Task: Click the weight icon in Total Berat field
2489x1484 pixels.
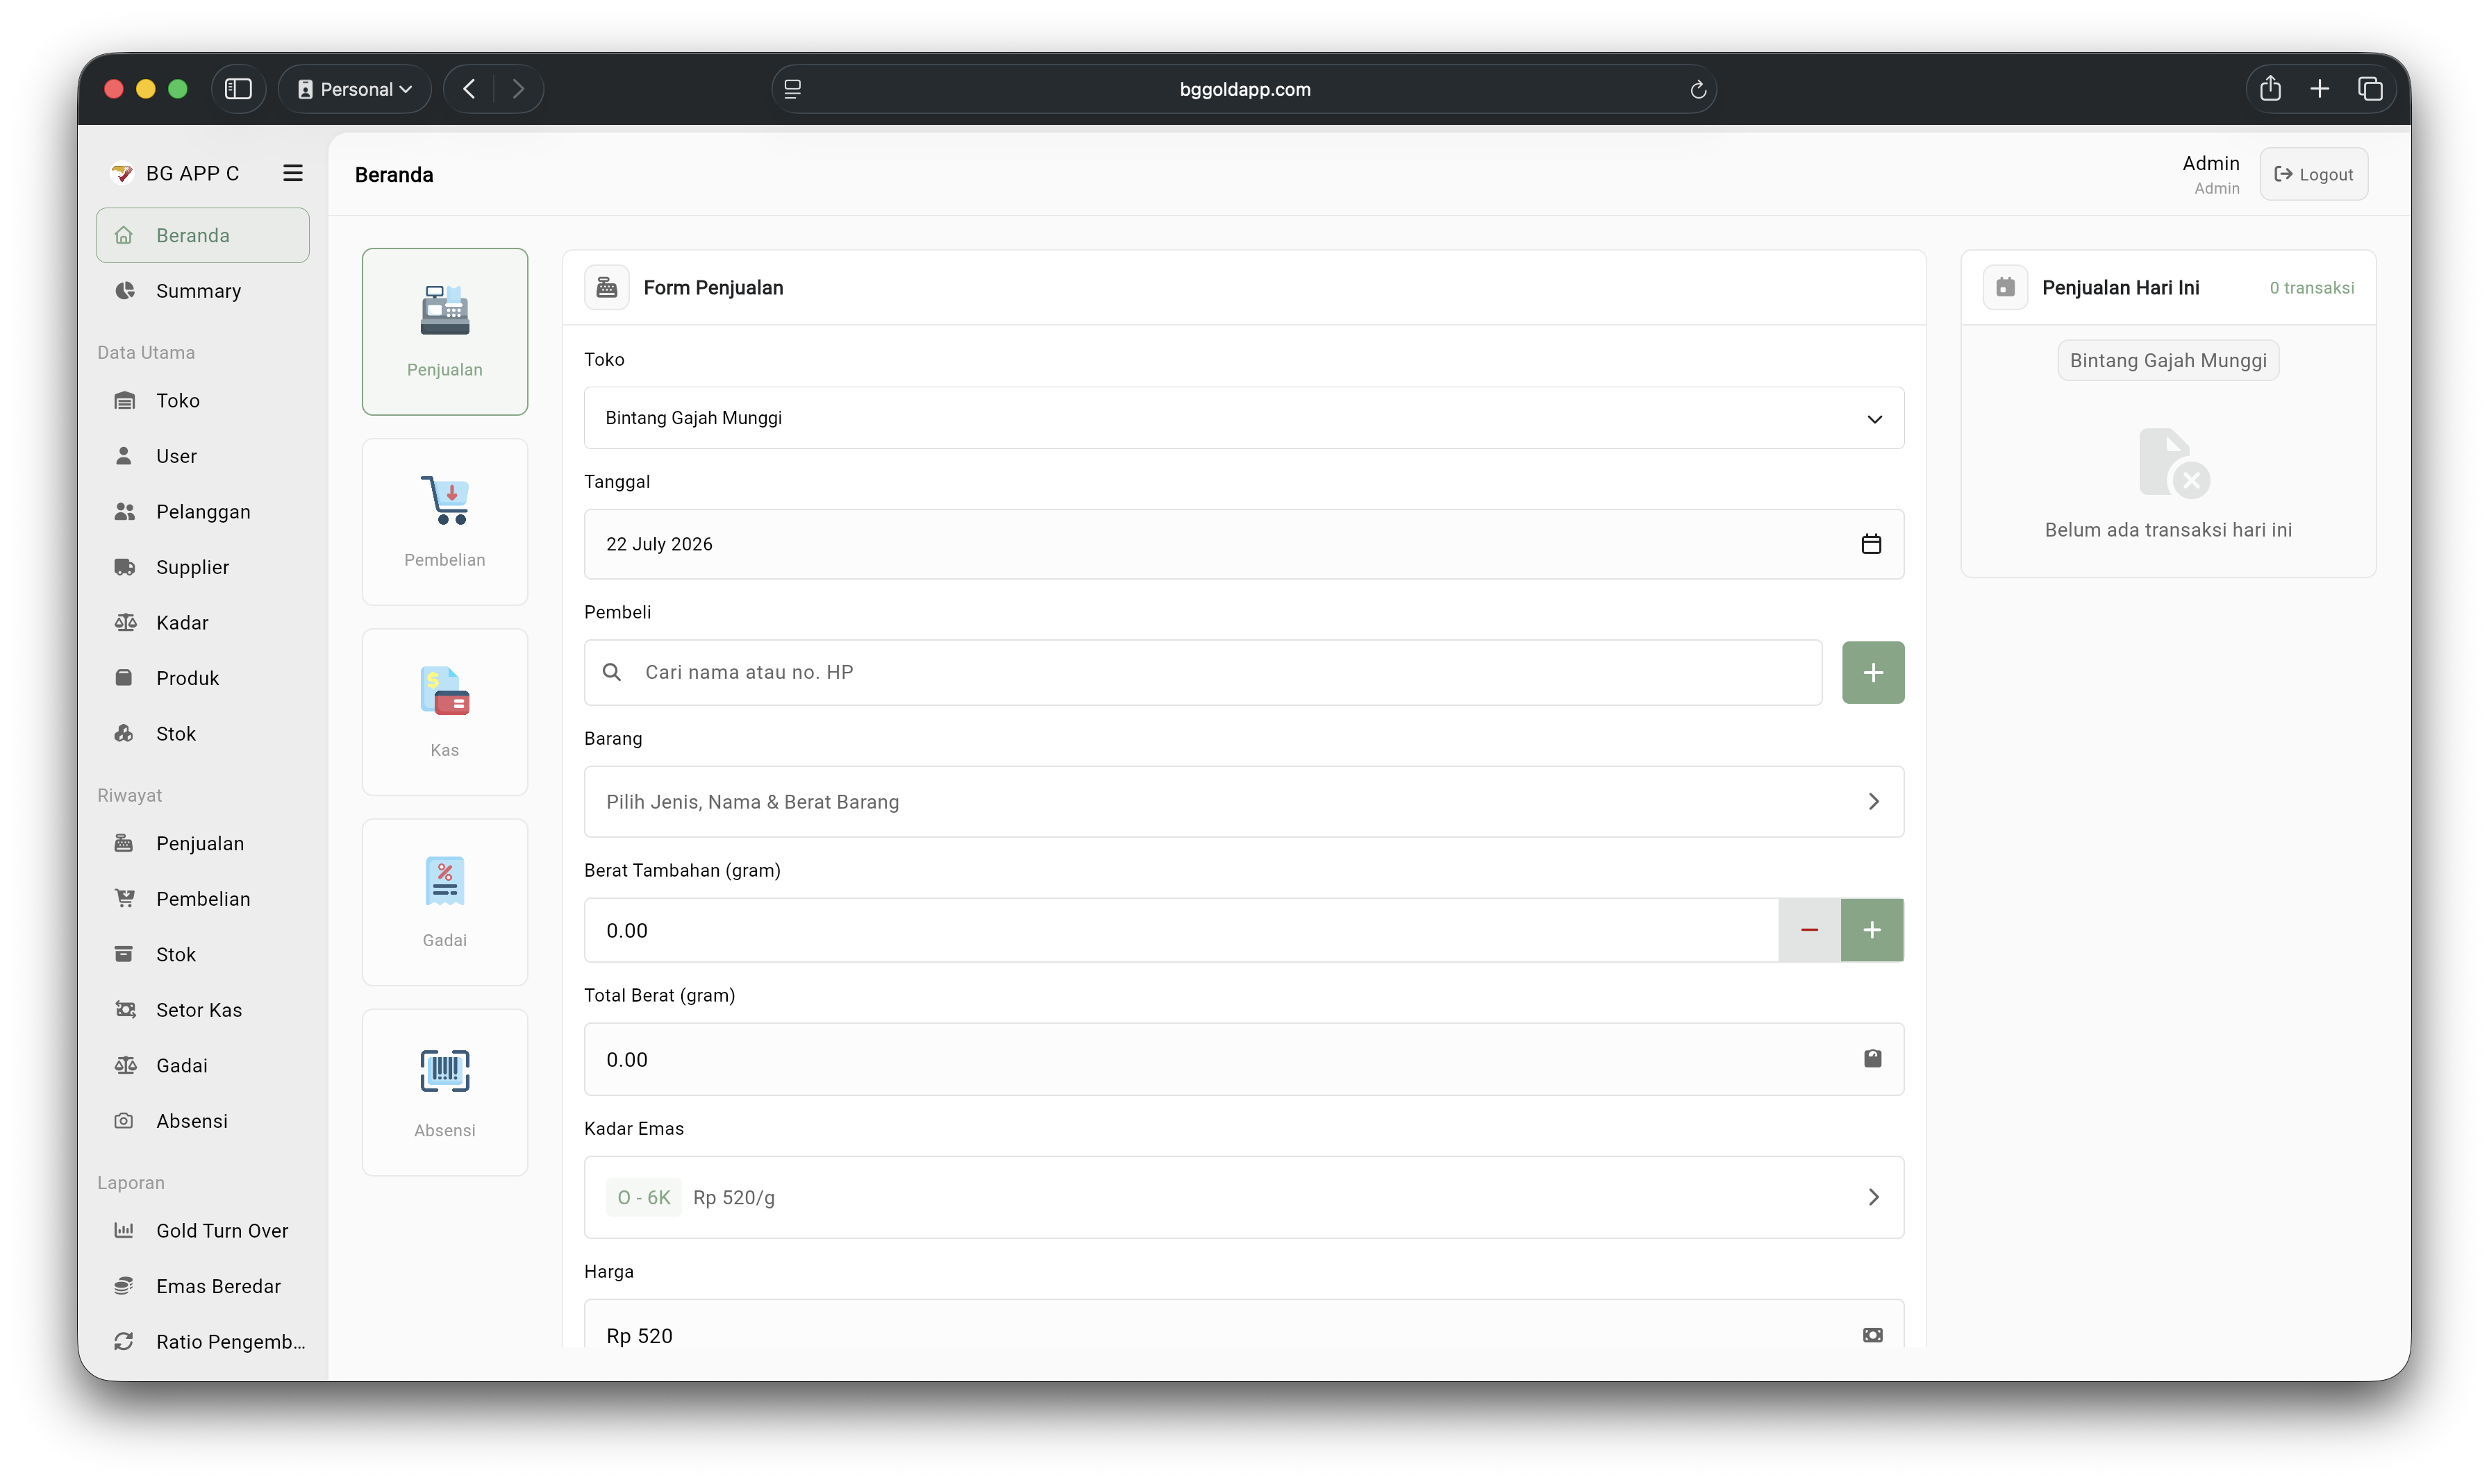Action: [1872, 1059]
